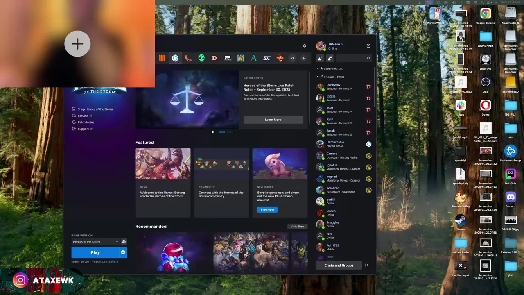
Task: Click the Learn More patch notes button
Action: tap(273, 120)
